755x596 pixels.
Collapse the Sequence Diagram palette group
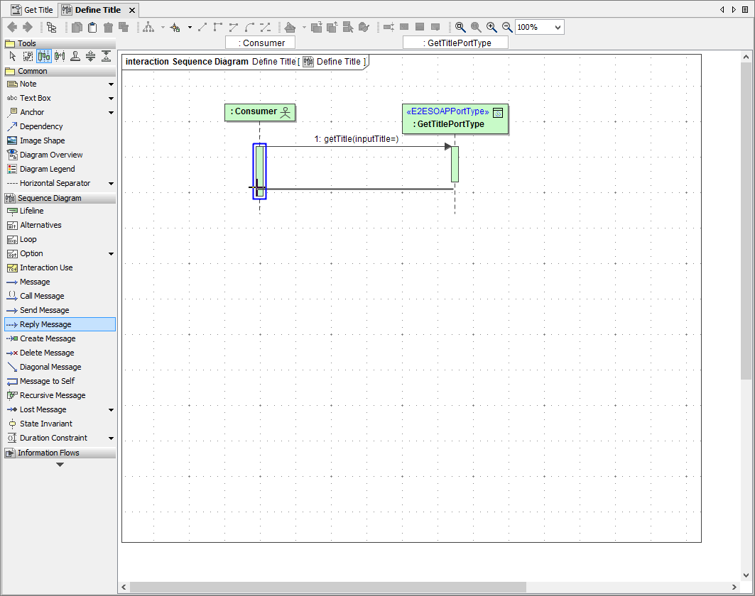point(50,198)
